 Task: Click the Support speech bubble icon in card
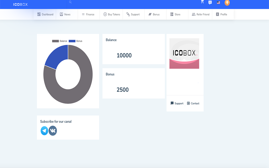(172, 103)
